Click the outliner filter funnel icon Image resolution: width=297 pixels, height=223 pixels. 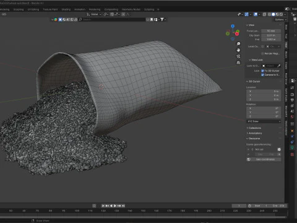coord(162,19)
